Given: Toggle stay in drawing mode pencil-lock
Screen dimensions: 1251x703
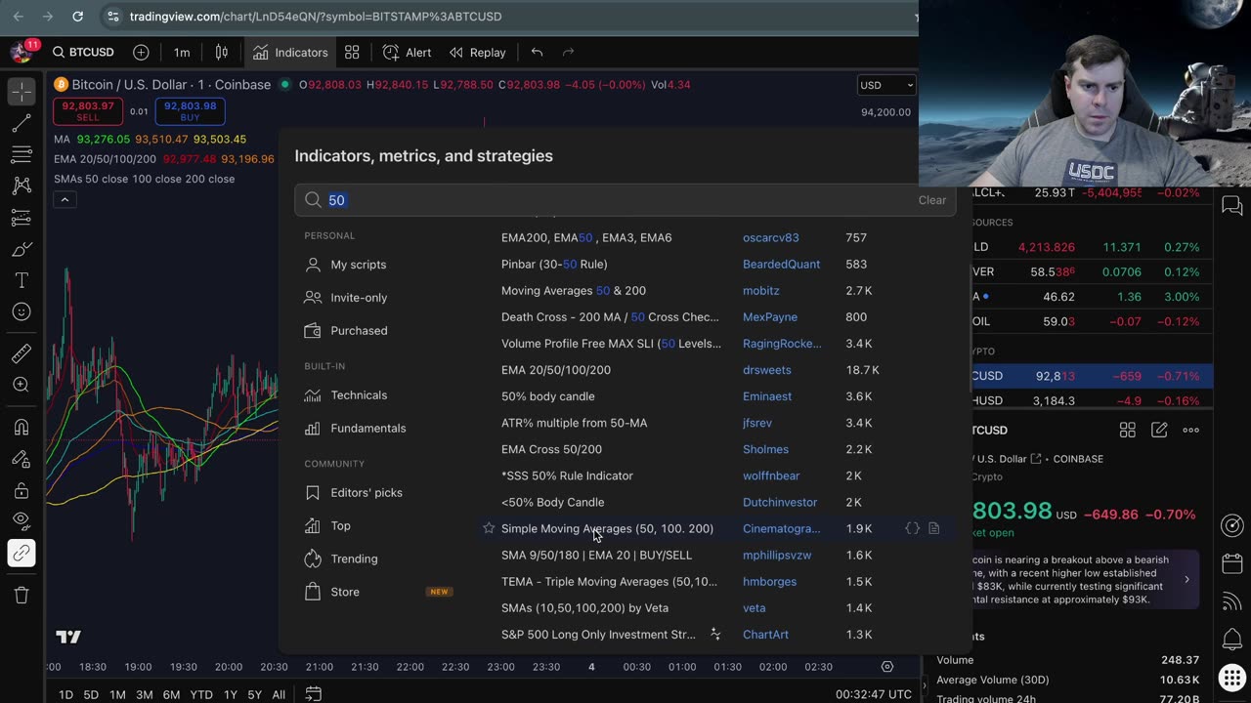Looking at the screenshot, I should [22, 459].
